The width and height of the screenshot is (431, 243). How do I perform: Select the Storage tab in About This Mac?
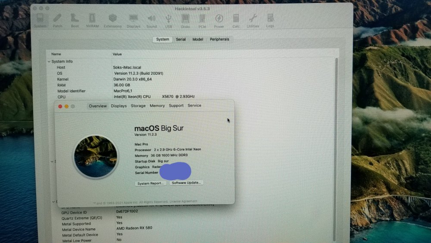(138, 106)
